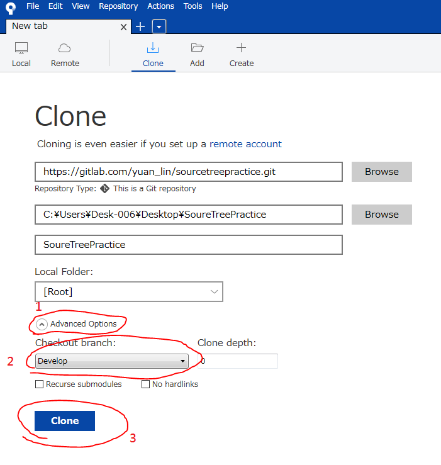Click the large 'Clone' heading

[70, 116]
